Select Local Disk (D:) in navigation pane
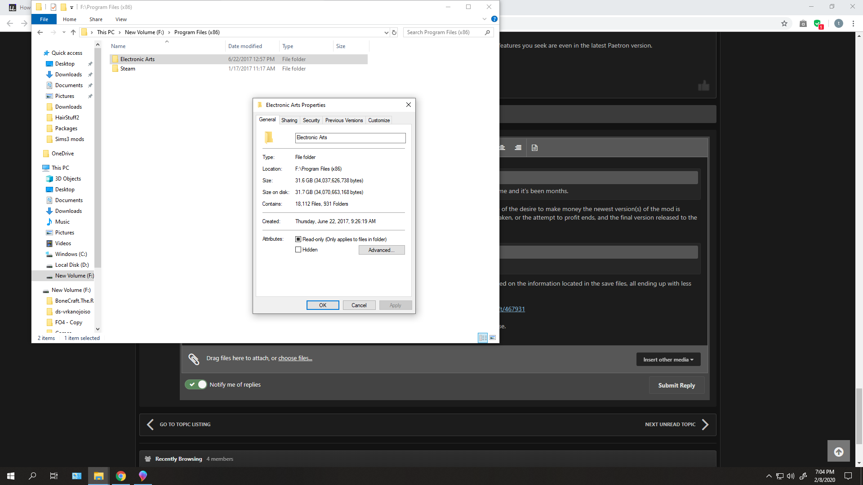Screen dimensions: 863x485 (72, 265)
